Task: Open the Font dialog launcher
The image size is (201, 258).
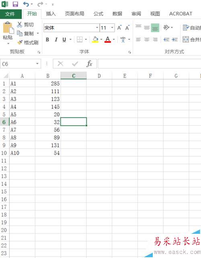Action: point(129,52)
